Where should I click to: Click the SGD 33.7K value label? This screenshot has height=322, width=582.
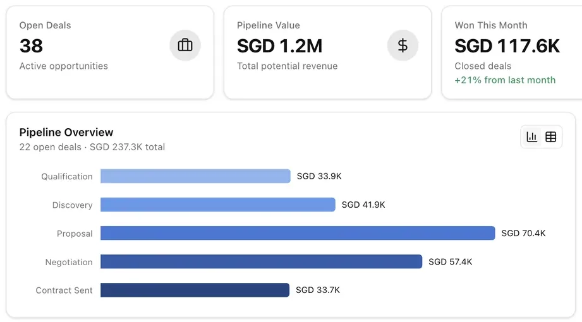pyautogui.click(x=318, y=290)
